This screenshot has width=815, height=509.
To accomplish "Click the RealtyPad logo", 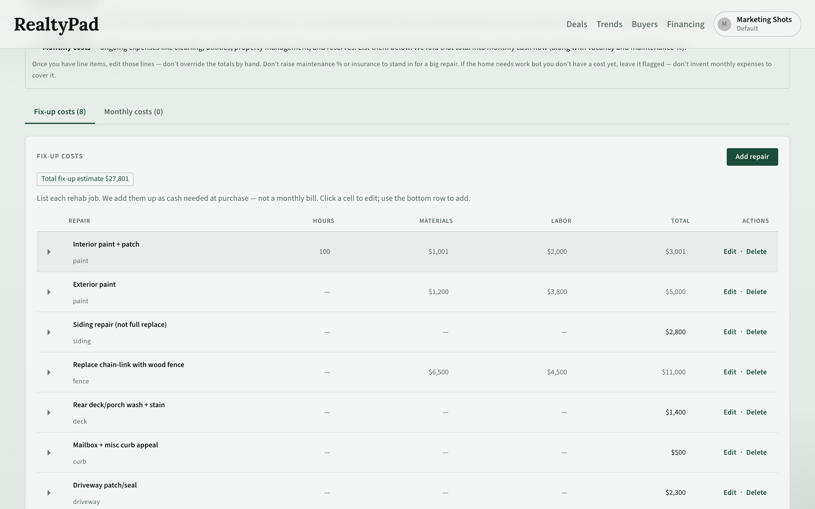I will pos(56,25).
